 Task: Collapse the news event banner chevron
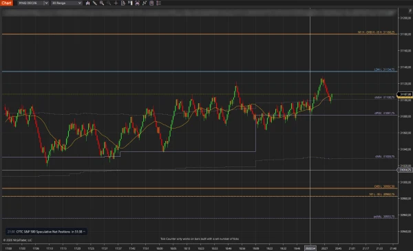[x=84, y=232]
